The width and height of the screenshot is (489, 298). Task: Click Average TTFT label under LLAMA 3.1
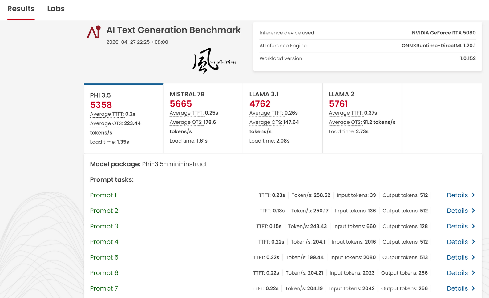[x=266, y=113]
